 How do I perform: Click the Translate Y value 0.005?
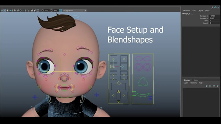point(214,18)
